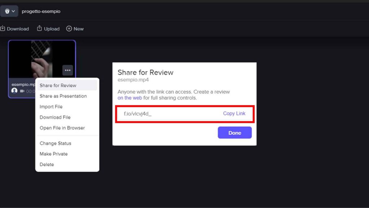Open the three-dot options on the video thumbnail
The image size is (369, 208).
pyautogui.click(x=67, y=70)
